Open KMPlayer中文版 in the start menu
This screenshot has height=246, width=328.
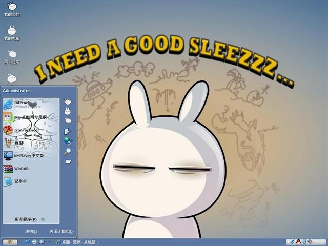click(x=24, y=156)
